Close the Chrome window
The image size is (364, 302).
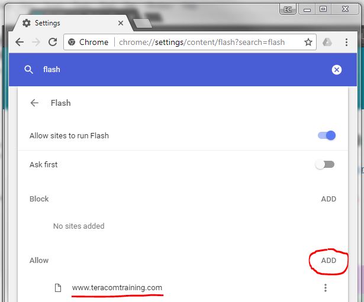[x=345, y=9]
